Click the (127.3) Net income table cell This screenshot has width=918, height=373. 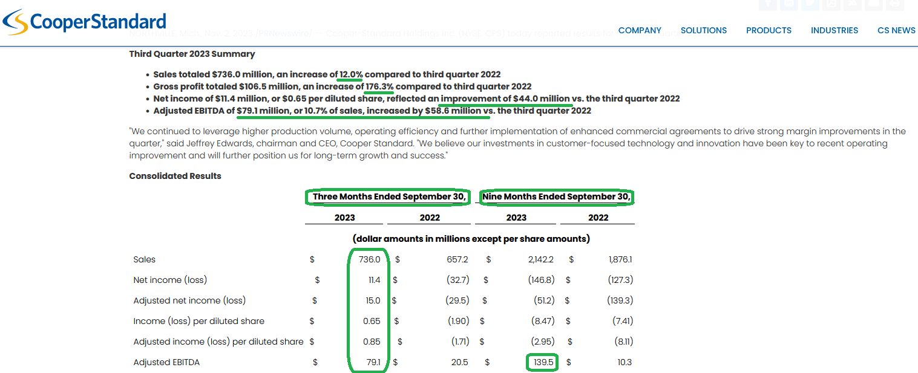pos(620,280)
